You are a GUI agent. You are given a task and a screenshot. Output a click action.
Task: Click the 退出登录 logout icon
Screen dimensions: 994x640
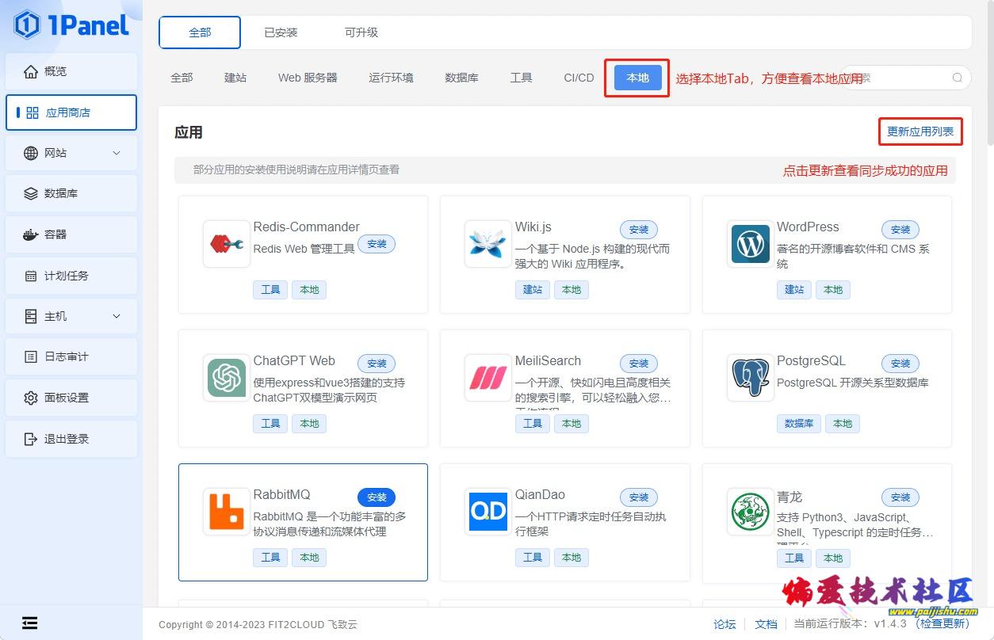[31, 439]
